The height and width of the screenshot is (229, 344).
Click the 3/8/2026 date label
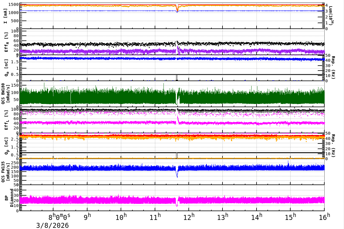(53, 225)
